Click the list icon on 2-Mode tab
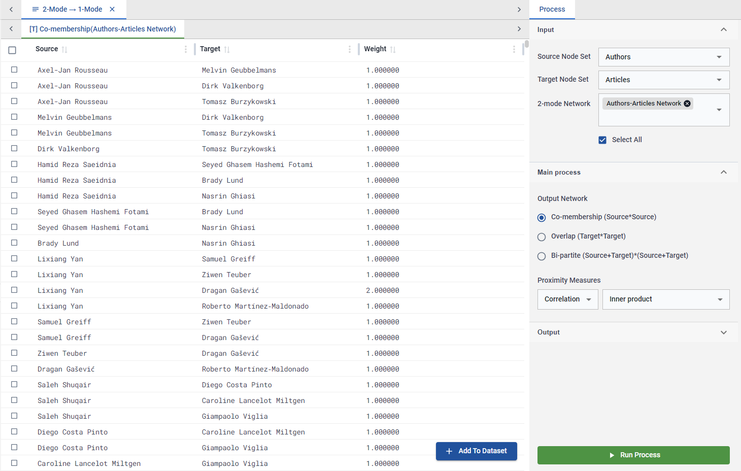Viewport: 741px width, 471px height. [x=36, y=9]
